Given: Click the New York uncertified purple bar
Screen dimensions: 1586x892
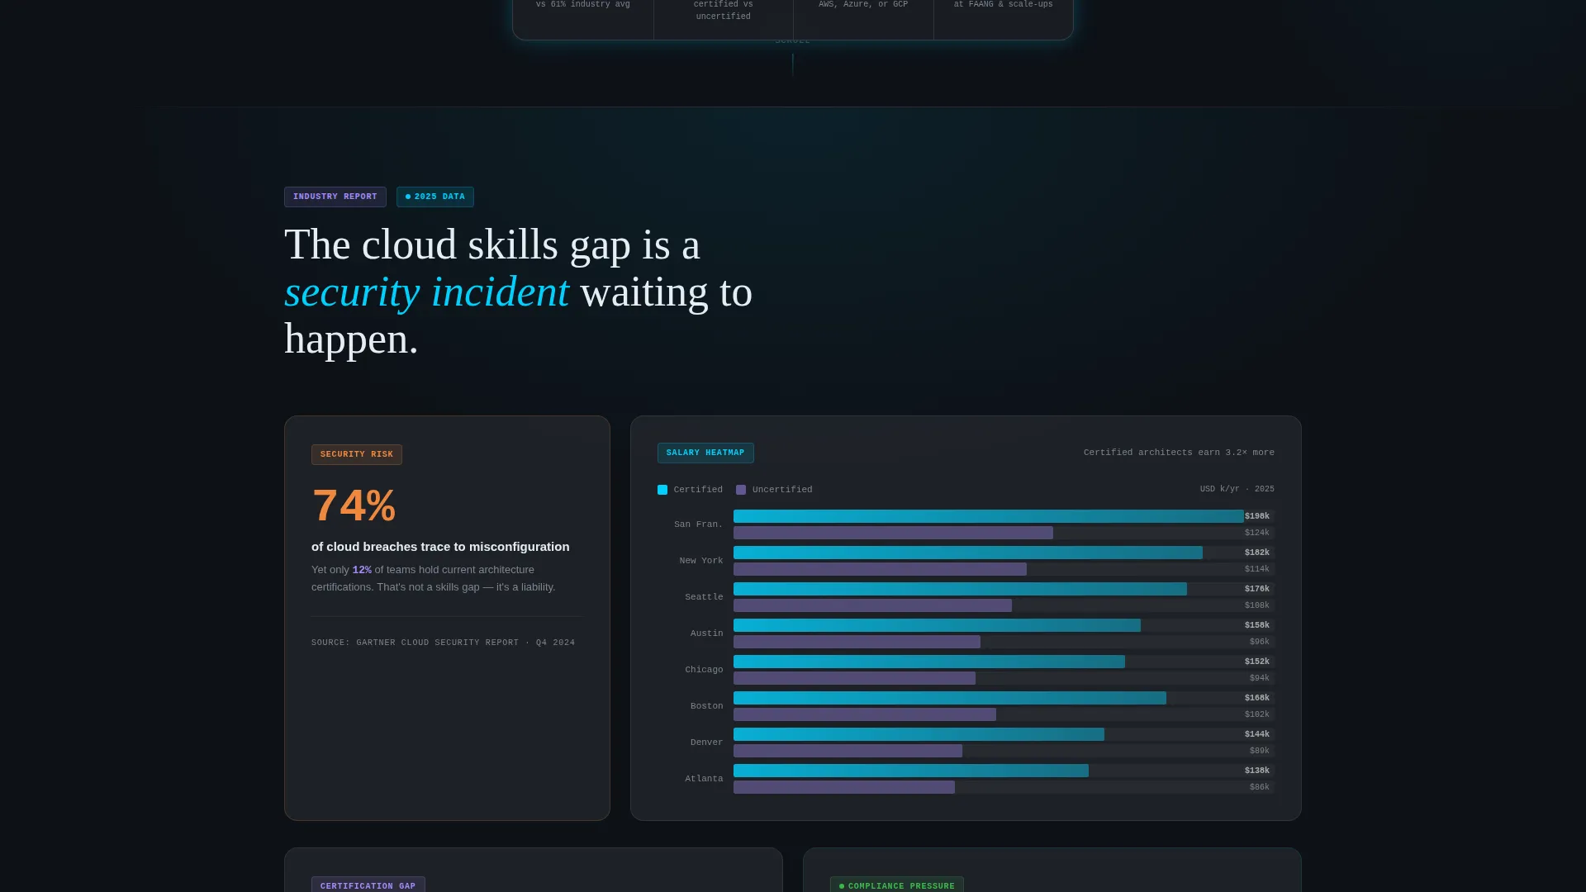Looking at the screenshot, I should click(880, 569).
